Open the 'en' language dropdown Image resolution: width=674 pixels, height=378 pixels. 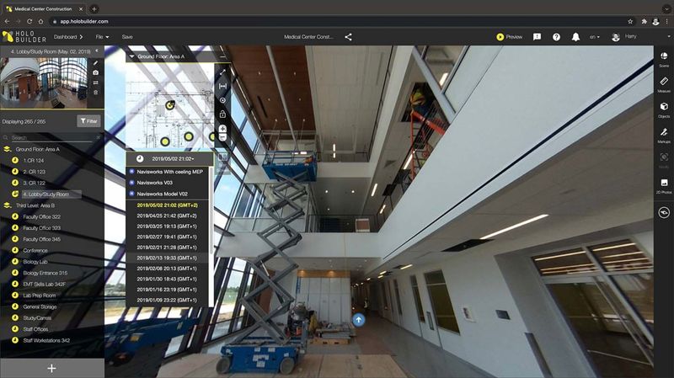coord(596,37)
